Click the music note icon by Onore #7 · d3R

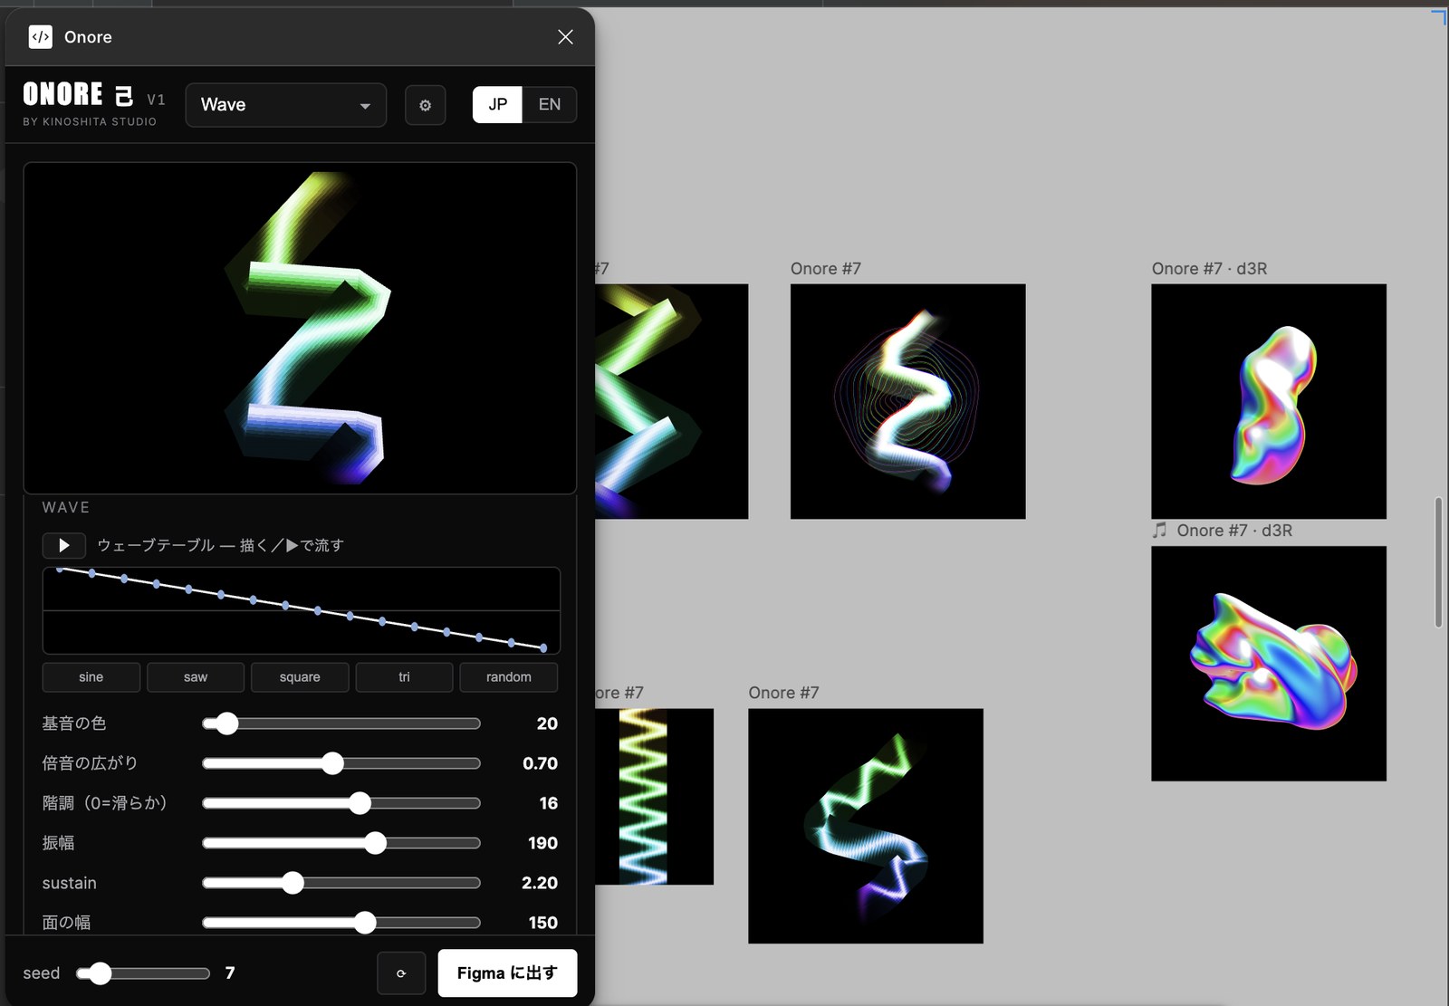point(1159,530)
